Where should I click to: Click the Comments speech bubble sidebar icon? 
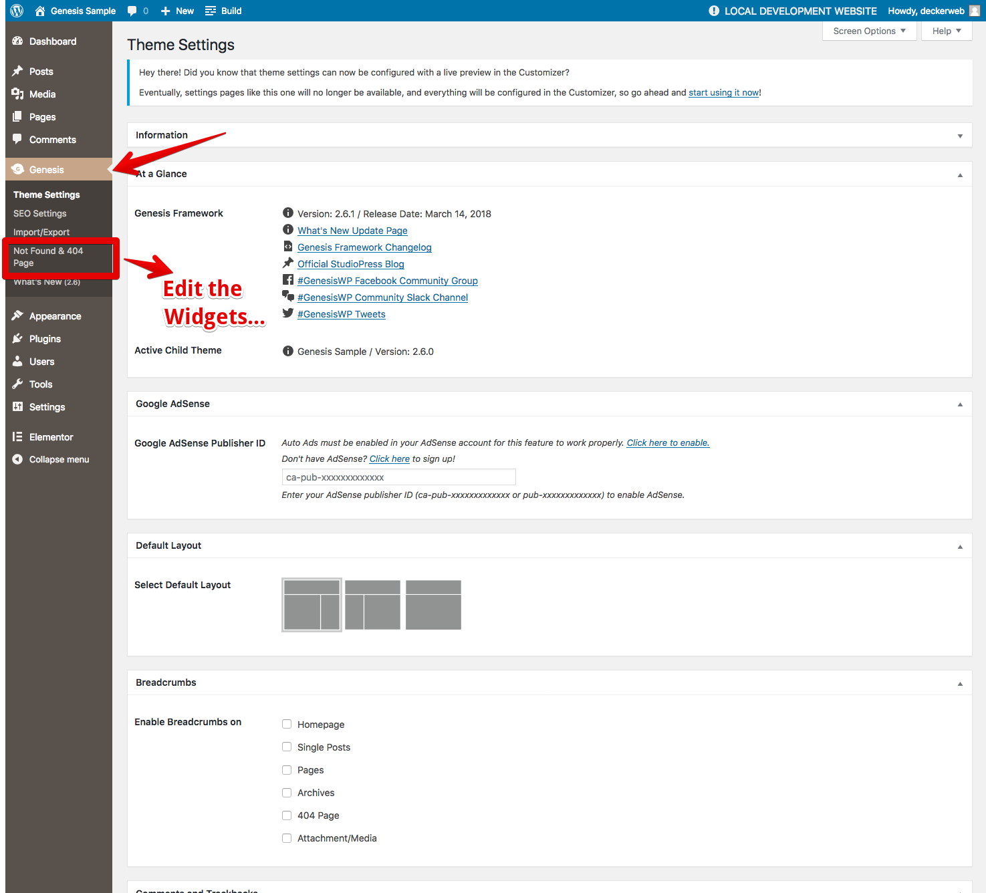(x=17, y=139)
